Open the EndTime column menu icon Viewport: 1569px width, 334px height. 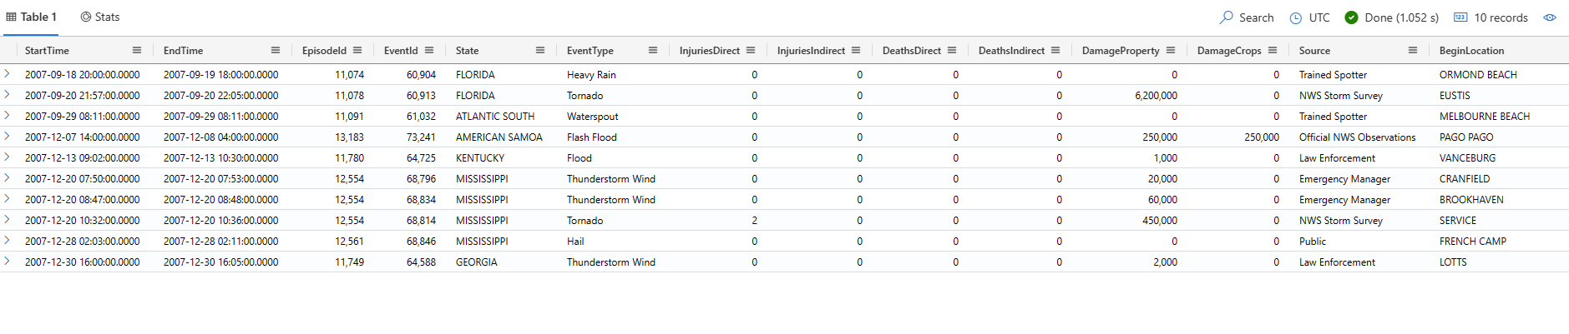click(x=276, y=51)
